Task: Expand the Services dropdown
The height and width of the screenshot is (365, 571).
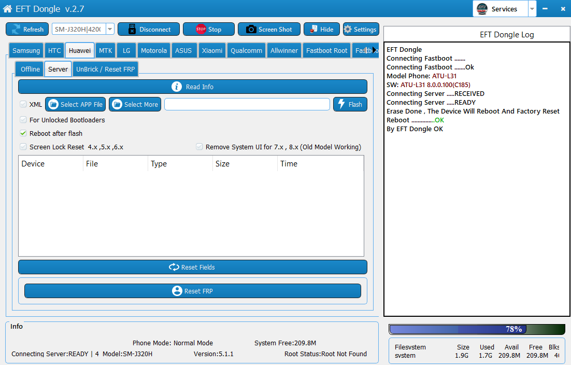Action: click(531, 9)
